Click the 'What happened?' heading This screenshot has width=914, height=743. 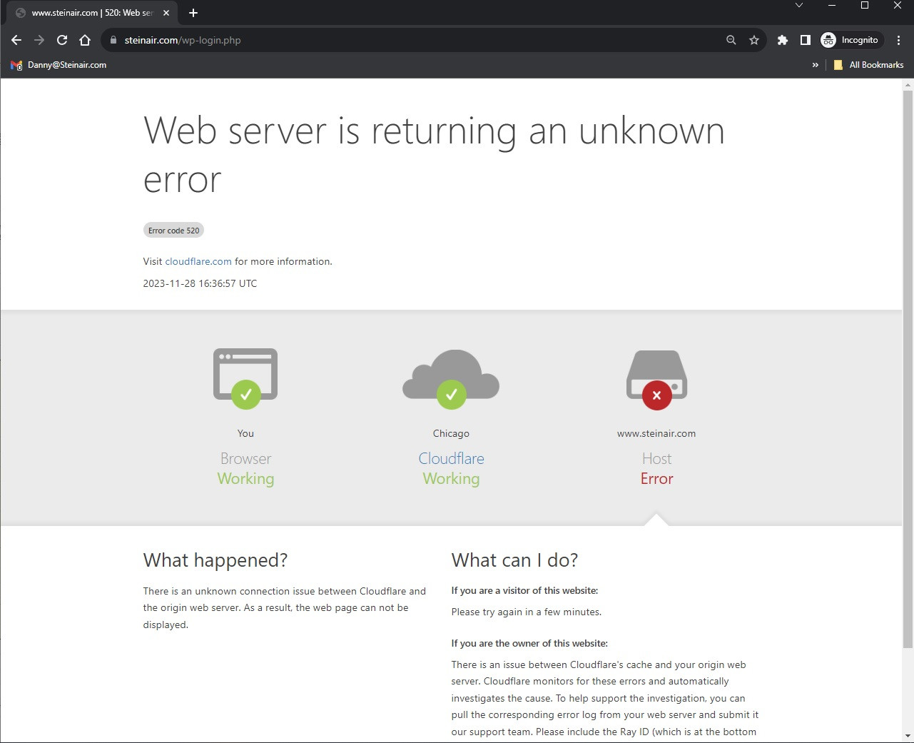(x=215, y=560)
